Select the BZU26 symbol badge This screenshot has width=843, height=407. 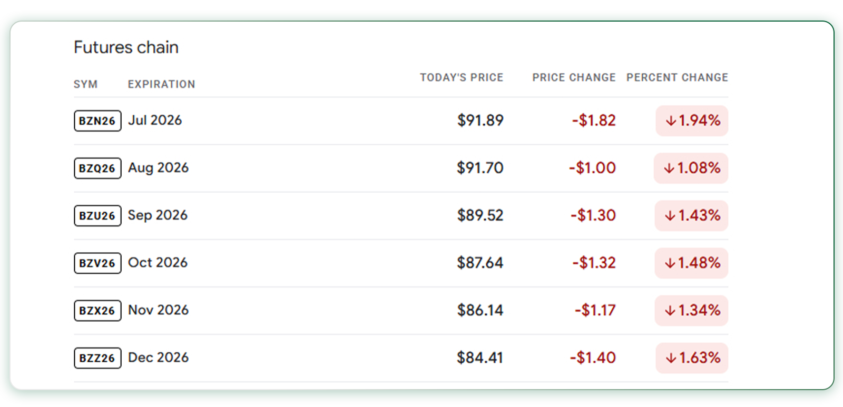pos(97,215)
